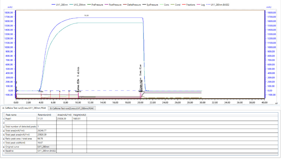Switch to tab A Caffeine Test run(2) PEAK
The height and width of the screenshot is (160, 281).
[25, 108]
